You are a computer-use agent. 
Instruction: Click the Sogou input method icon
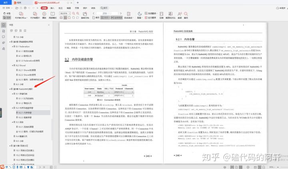[2, 167]
